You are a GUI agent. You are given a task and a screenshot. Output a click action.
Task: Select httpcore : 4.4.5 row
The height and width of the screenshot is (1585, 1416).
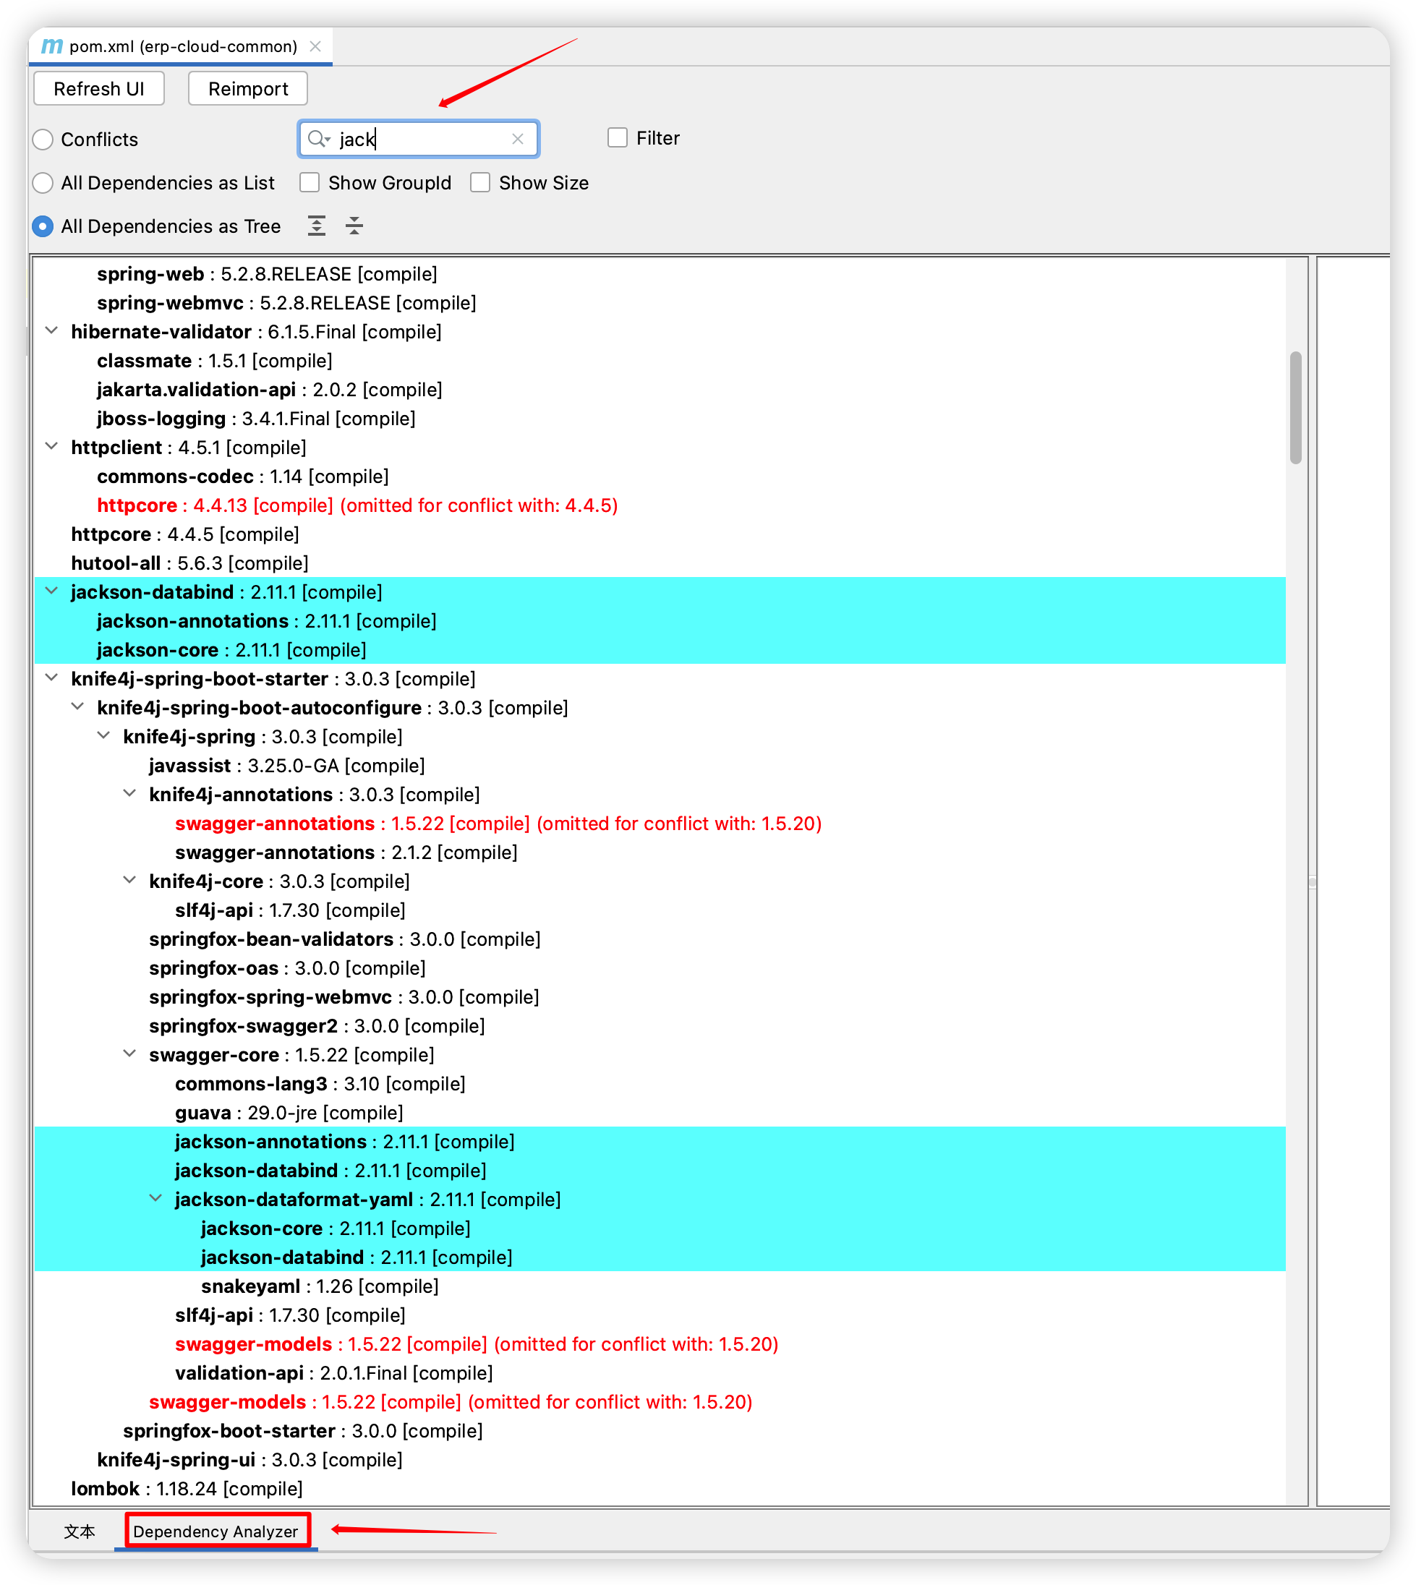[185, 534]
